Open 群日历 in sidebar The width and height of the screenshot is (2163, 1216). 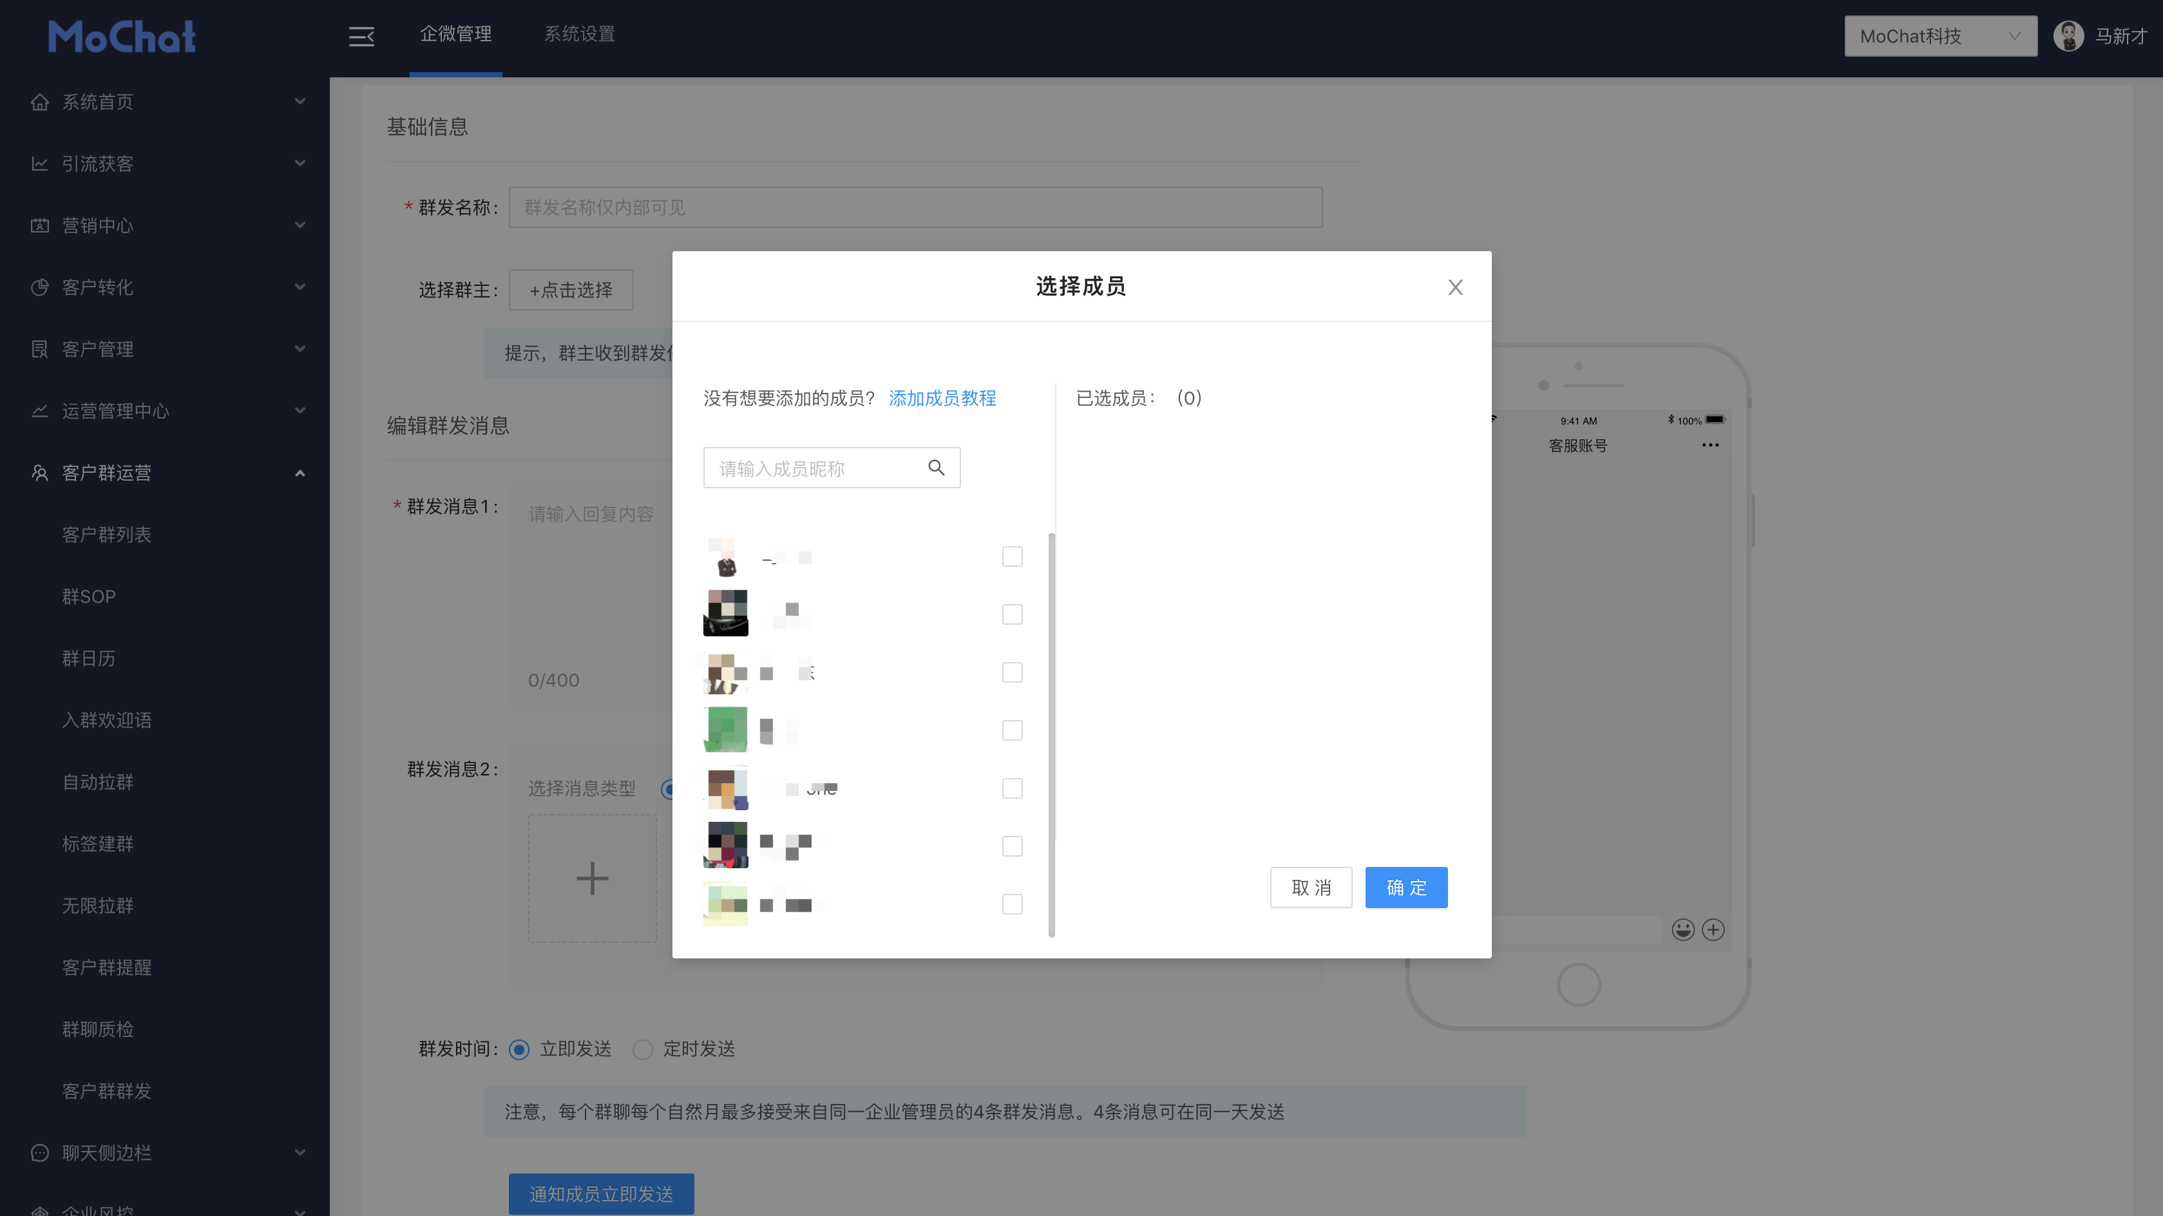[89, 658]
